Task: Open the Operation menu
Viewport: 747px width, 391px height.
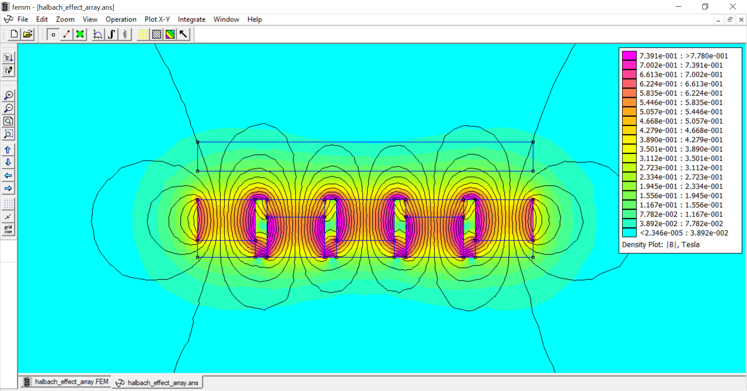Action: (121, 19)
